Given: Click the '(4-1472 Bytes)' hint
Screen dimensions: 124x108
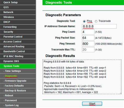Looking at the screenshot, I should [103, 38].
